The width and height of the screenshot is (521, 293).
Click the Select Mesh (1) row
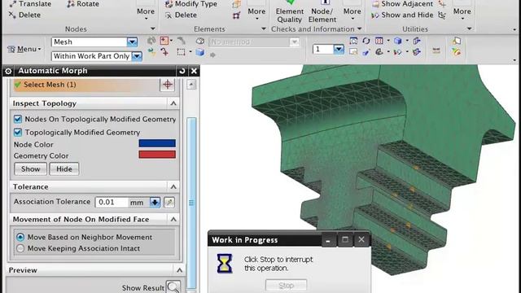tap(86, 85)
